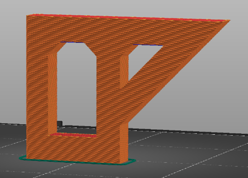
Task: Click the small dark marker behind the left window
Action: [x=60, y=123]
